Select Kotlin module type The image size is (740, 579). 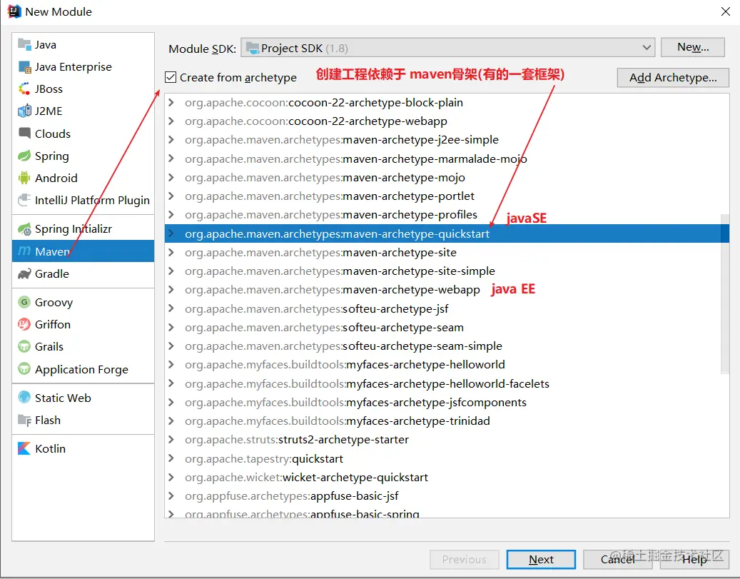coord(83,448)
